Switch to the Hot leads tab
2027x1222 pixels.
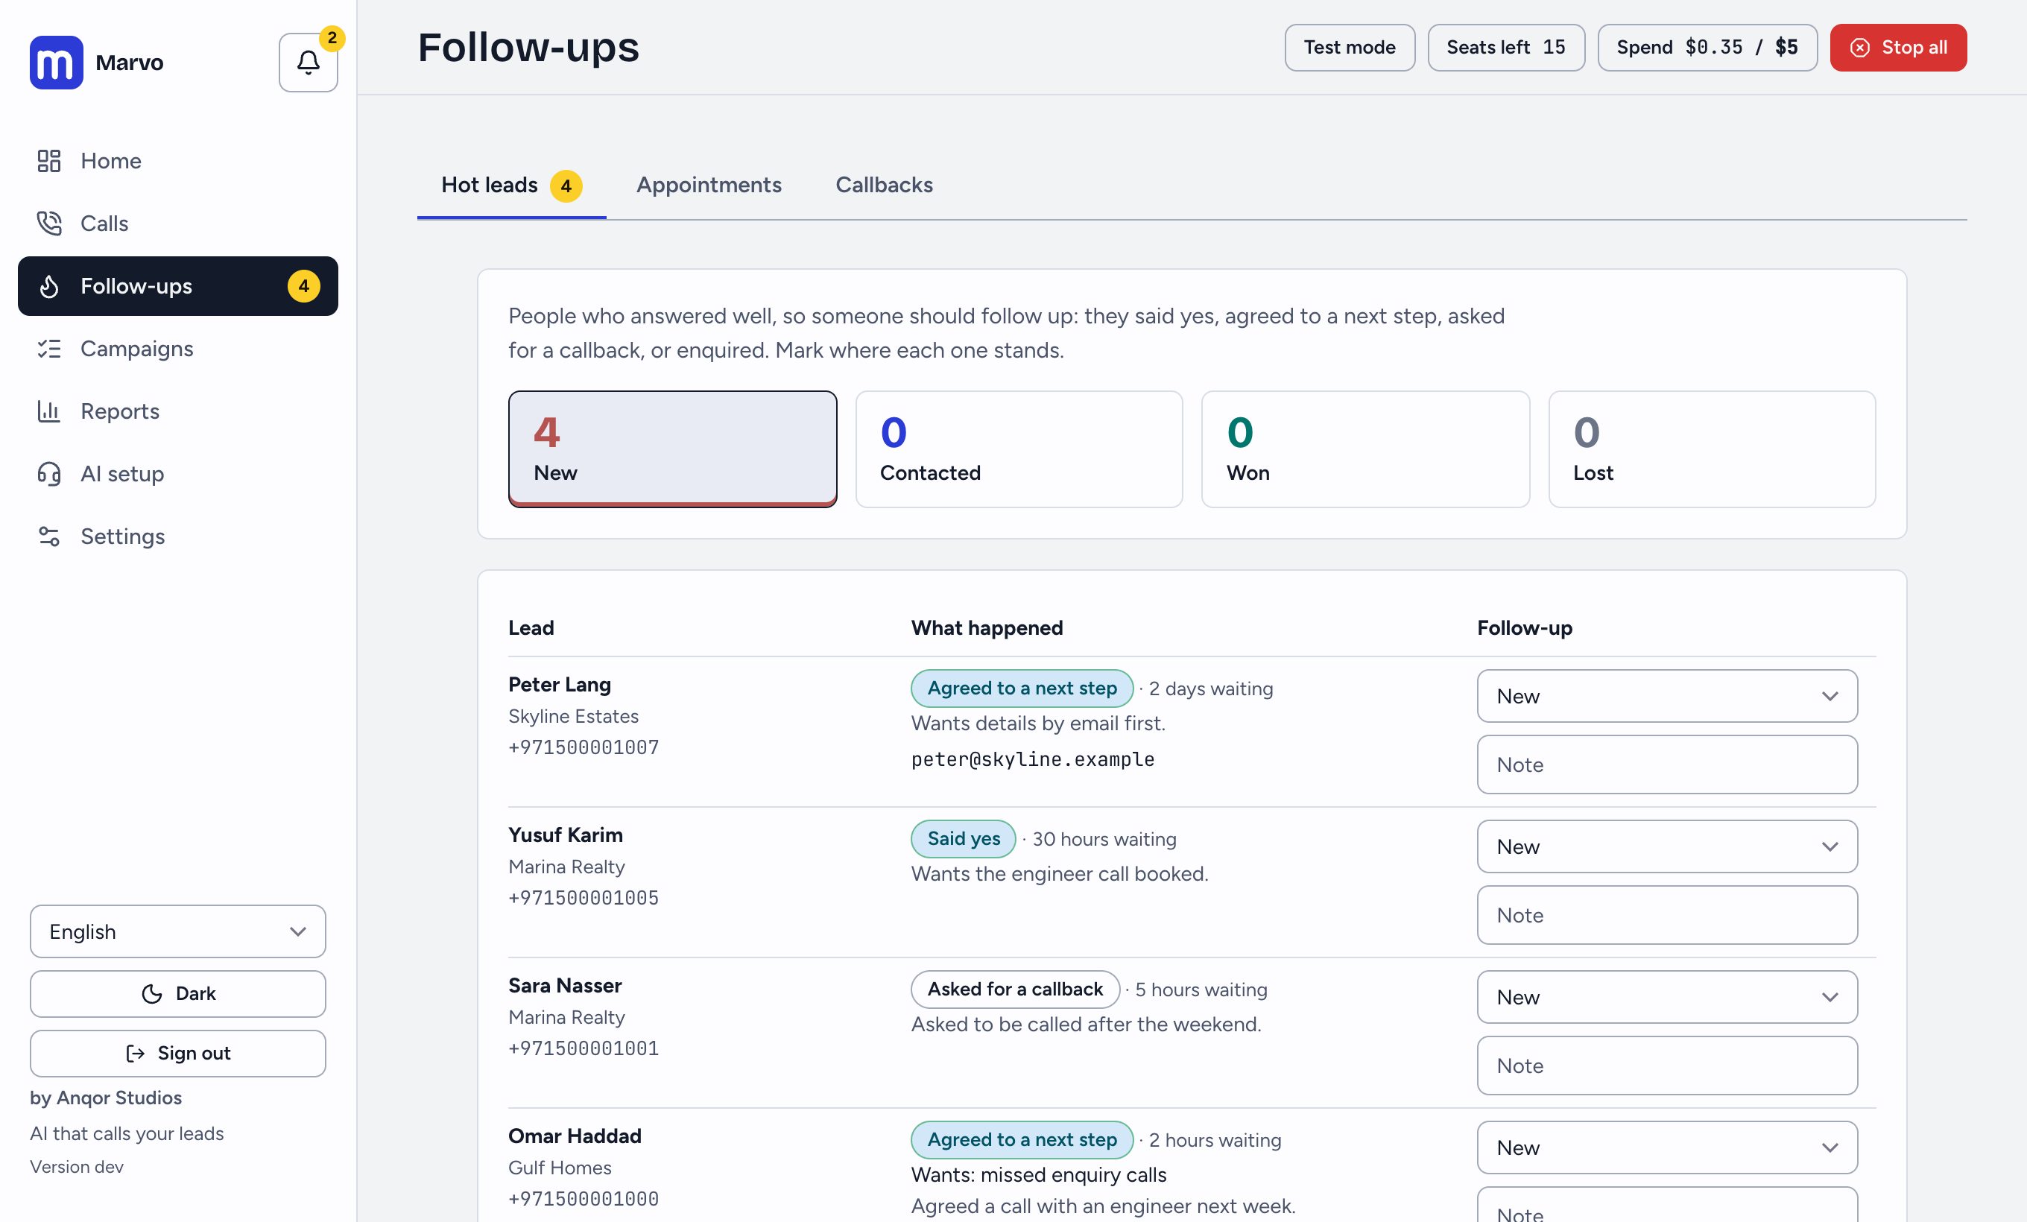click(512, 185)
